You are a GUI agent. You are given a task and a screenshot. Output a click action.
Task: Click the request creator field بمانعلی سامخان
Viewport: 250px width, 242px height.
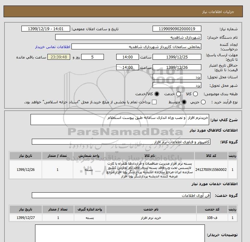tap(136, 46)
